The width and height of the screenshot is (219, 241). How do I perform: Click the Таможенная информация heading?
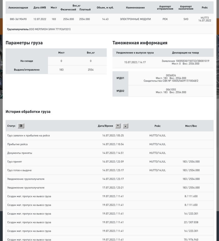tap(140, 43)
